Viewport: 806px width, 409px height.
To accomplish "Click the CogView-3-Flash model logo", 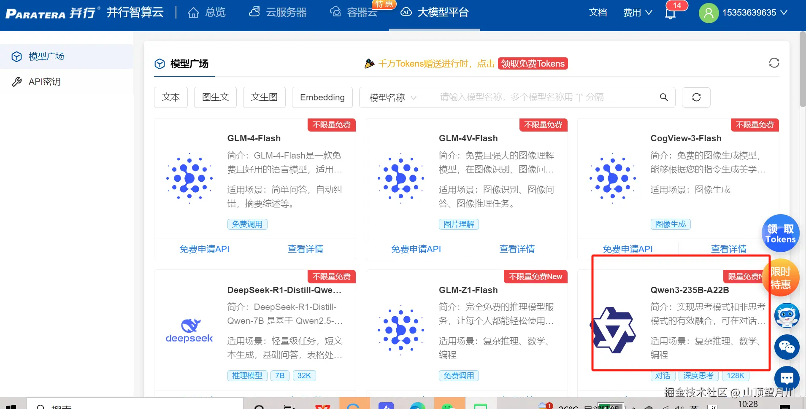I will (613, 178).
